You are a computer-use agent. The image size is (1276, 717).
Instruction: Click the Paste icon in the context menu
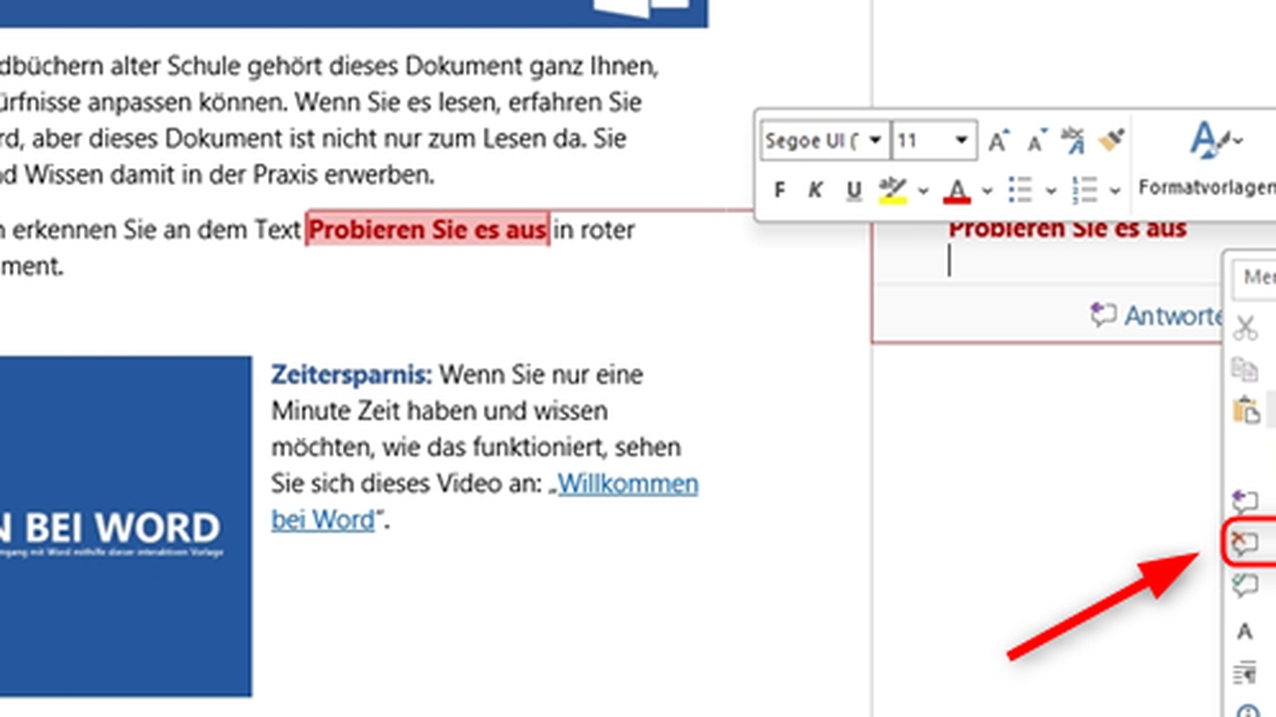pos(1245,408)
